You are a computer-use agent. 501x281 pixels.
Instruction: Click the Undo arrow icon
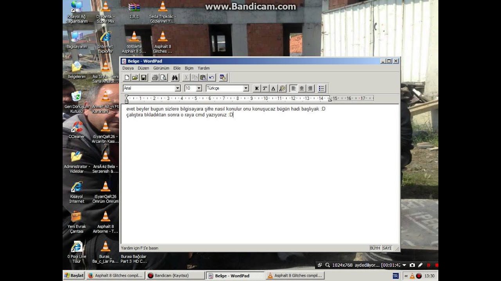[211, 78]
